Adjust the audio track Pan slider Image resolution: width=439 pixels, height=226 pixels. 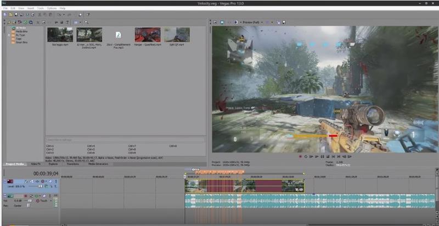28,205
